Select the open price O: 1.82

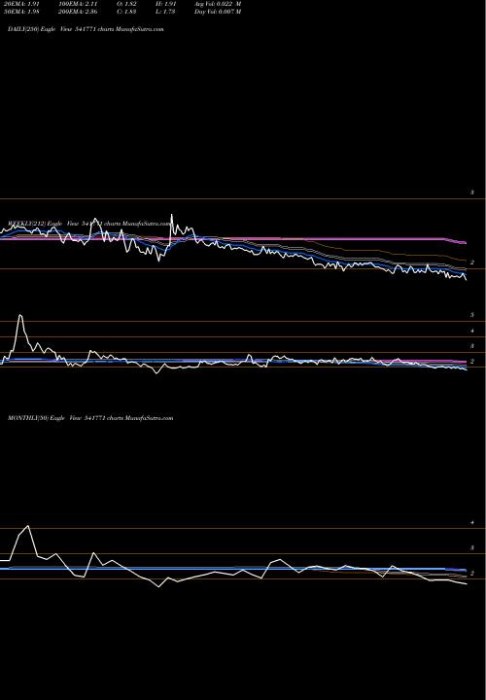[126, 3]
